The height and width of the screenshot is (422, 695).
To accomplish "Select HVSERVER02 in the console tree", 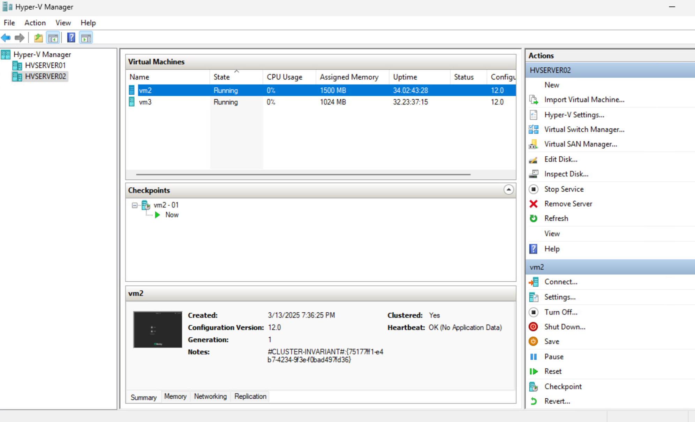I will (45, 76).
